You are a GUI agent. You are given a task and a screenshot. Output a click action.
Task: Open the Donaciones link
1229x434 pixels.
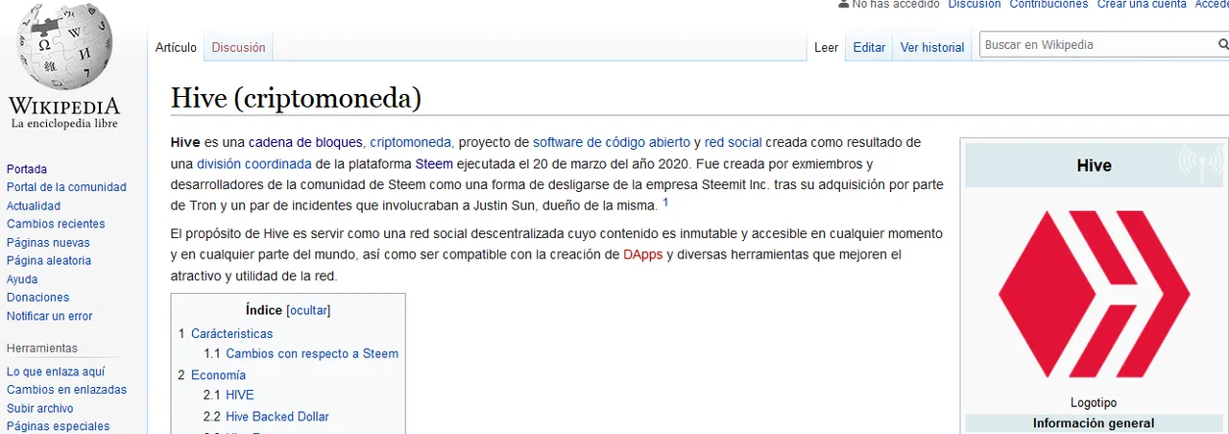coord(37,298)
